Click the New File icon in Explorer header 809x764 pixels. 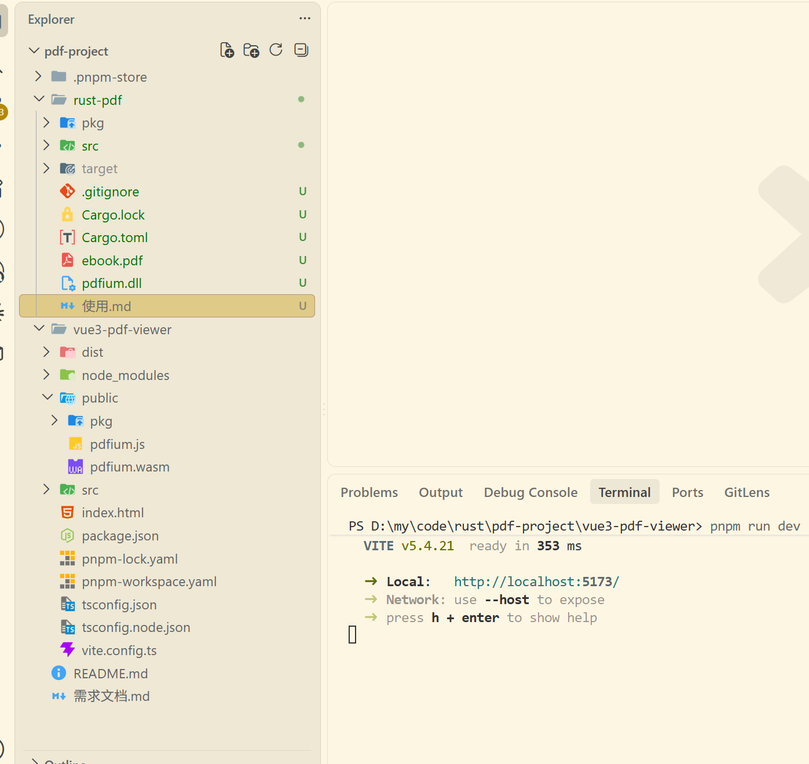[227, 50]
